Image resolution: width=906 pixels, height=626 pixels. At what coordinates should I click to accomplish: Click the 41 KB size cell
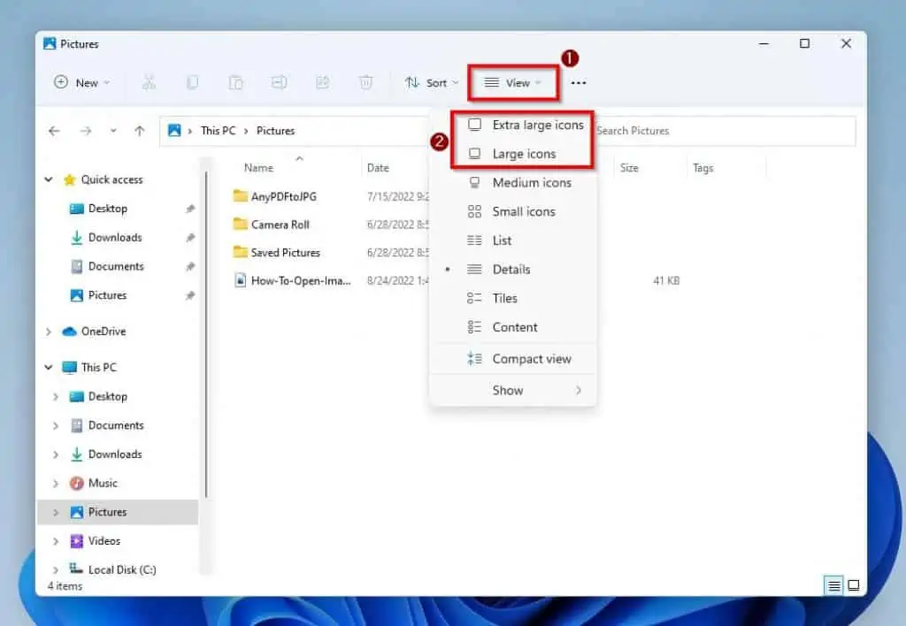point(666,280)
